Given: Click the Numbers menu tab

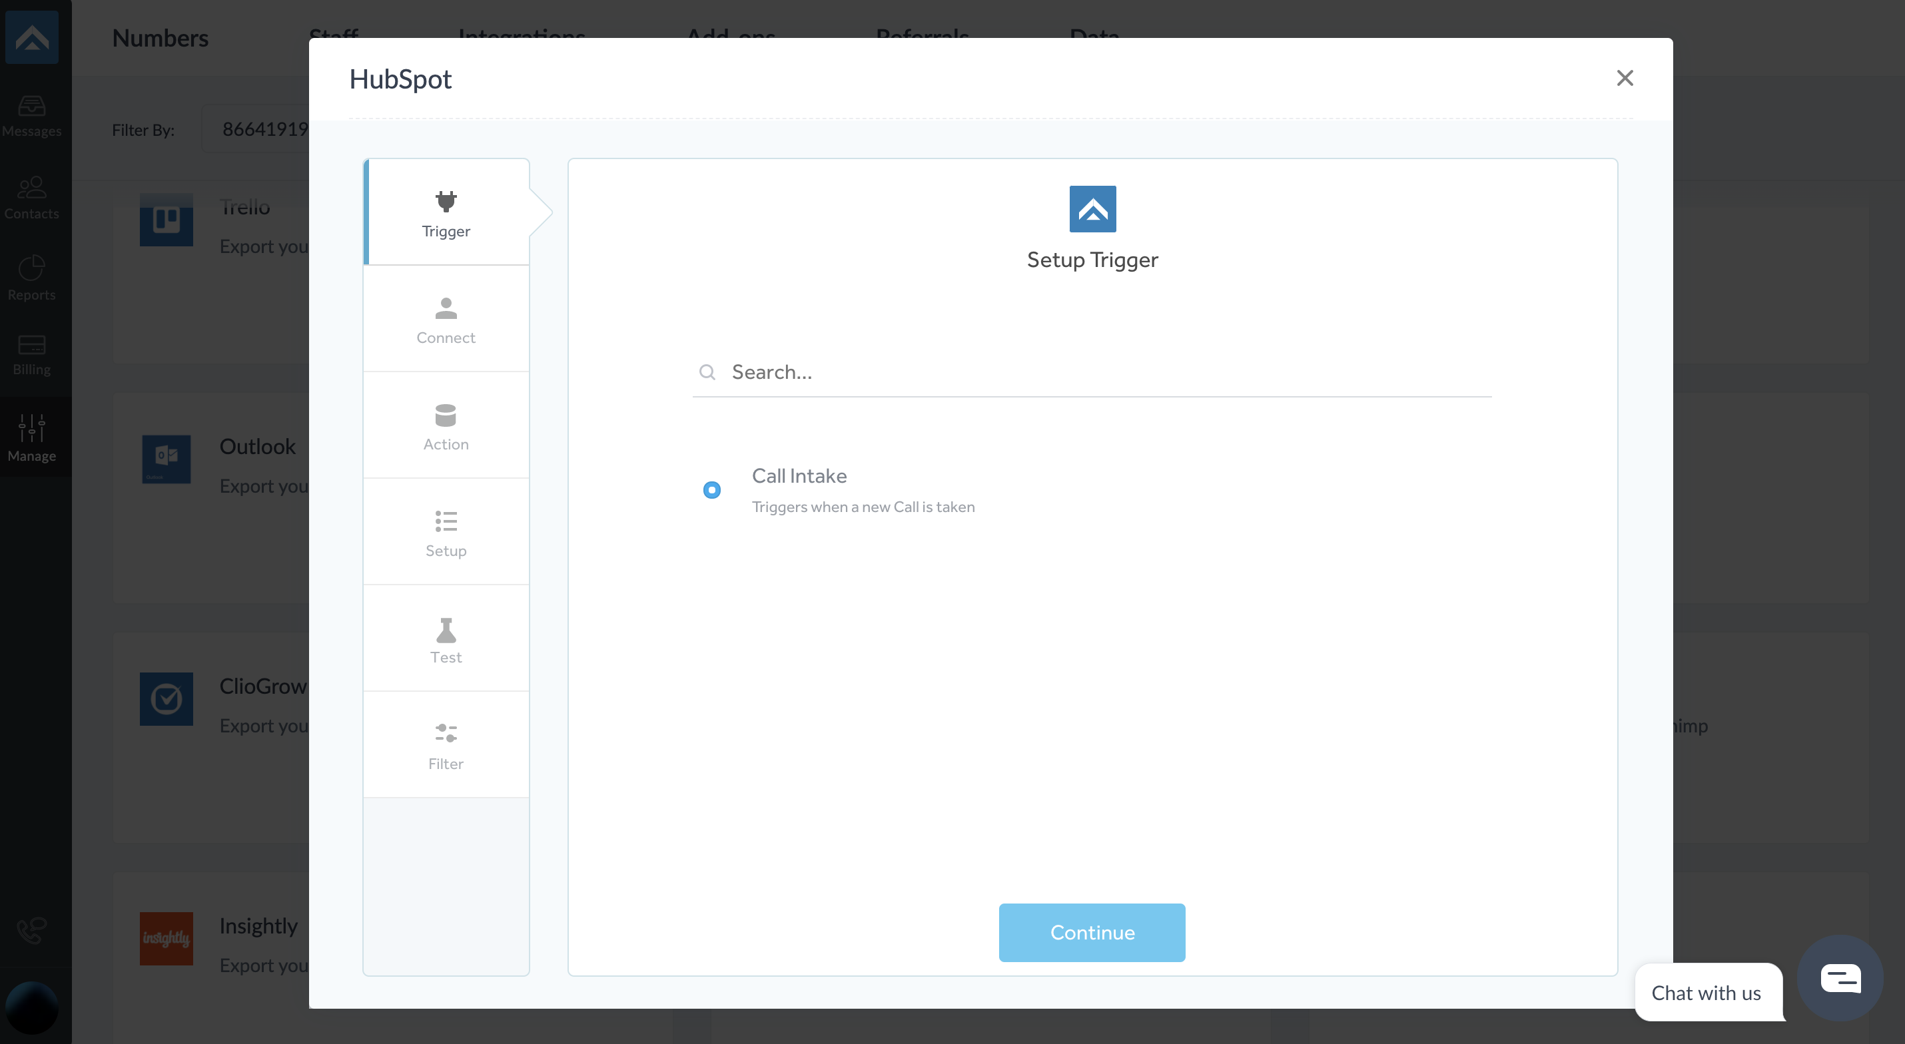Looking at the screenshot, I should pos(159,37).
